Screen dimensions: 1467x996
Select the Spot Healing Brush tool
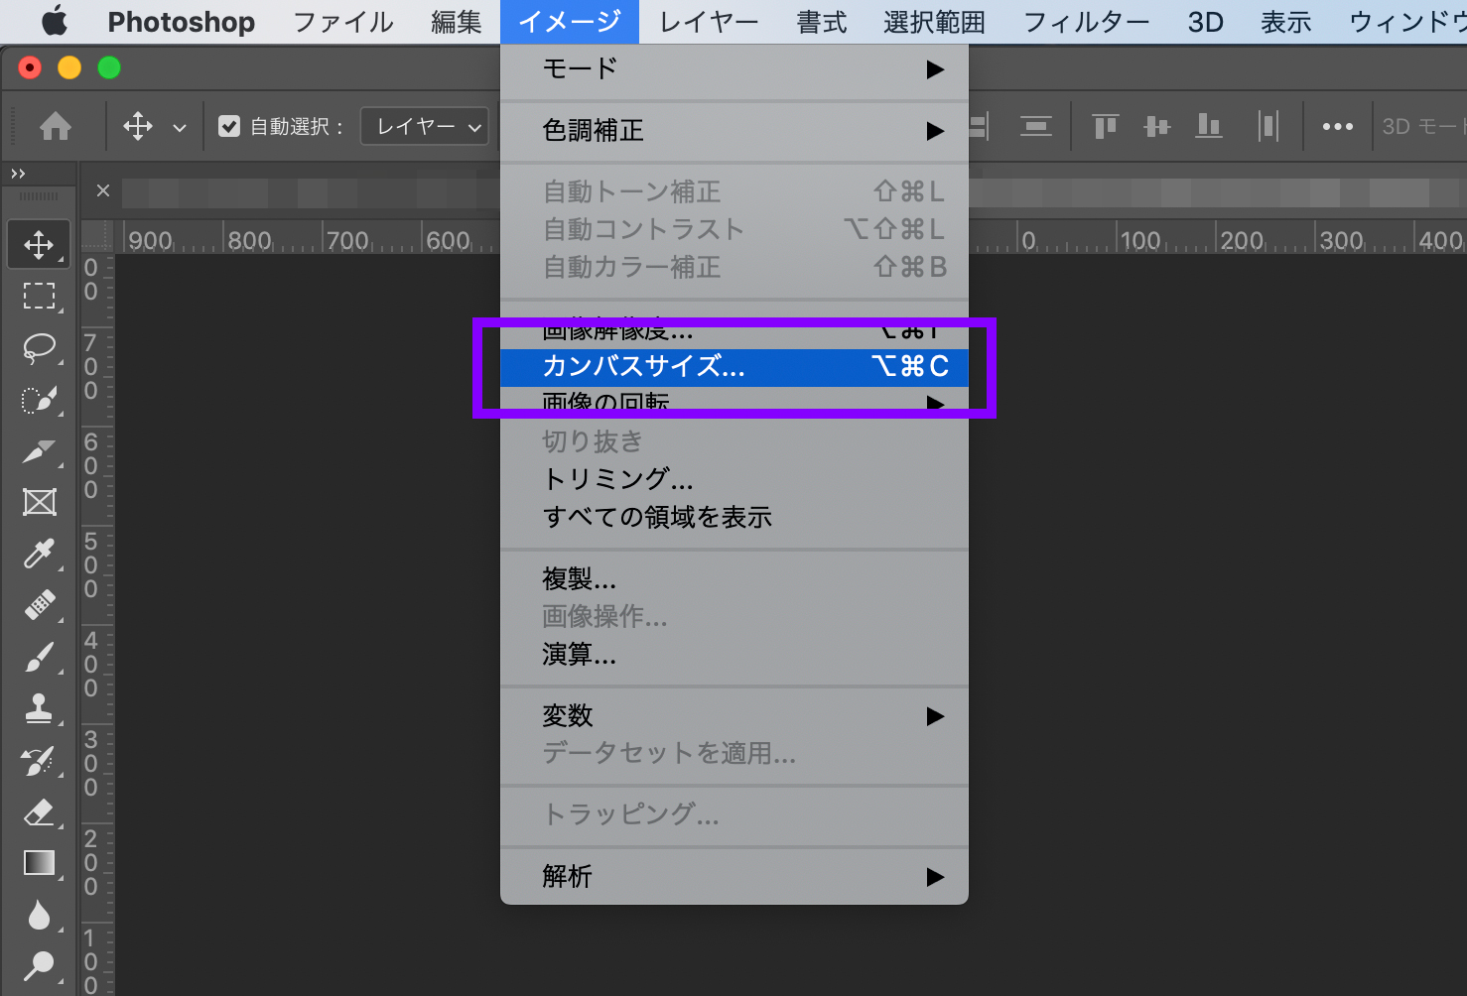[39, 605]
